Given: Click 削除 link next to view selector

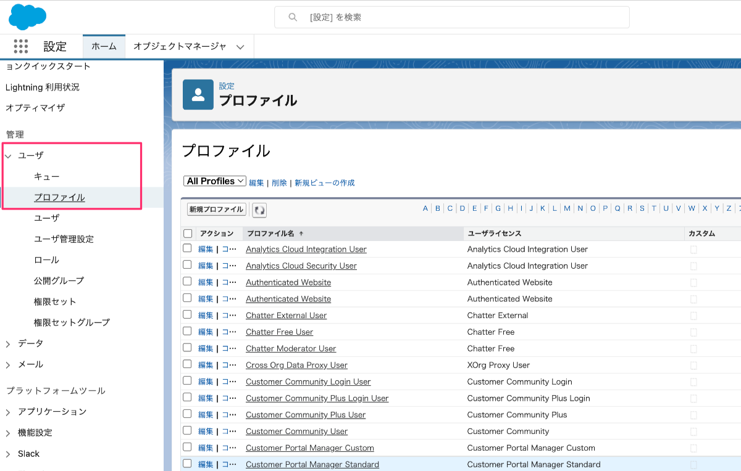Looking at the screenshot, I should [x=279, y=182].
